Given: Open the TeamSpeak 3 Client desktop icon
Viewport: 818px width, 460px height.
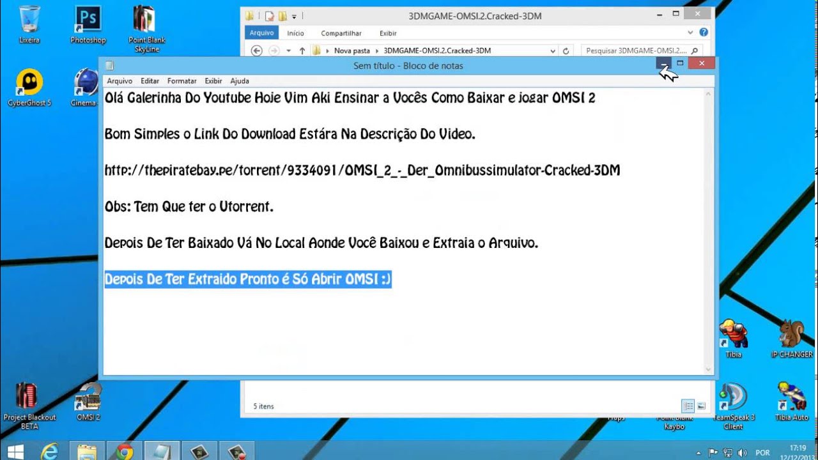Looking at the screenshot, I should click(x=733, y=406).
